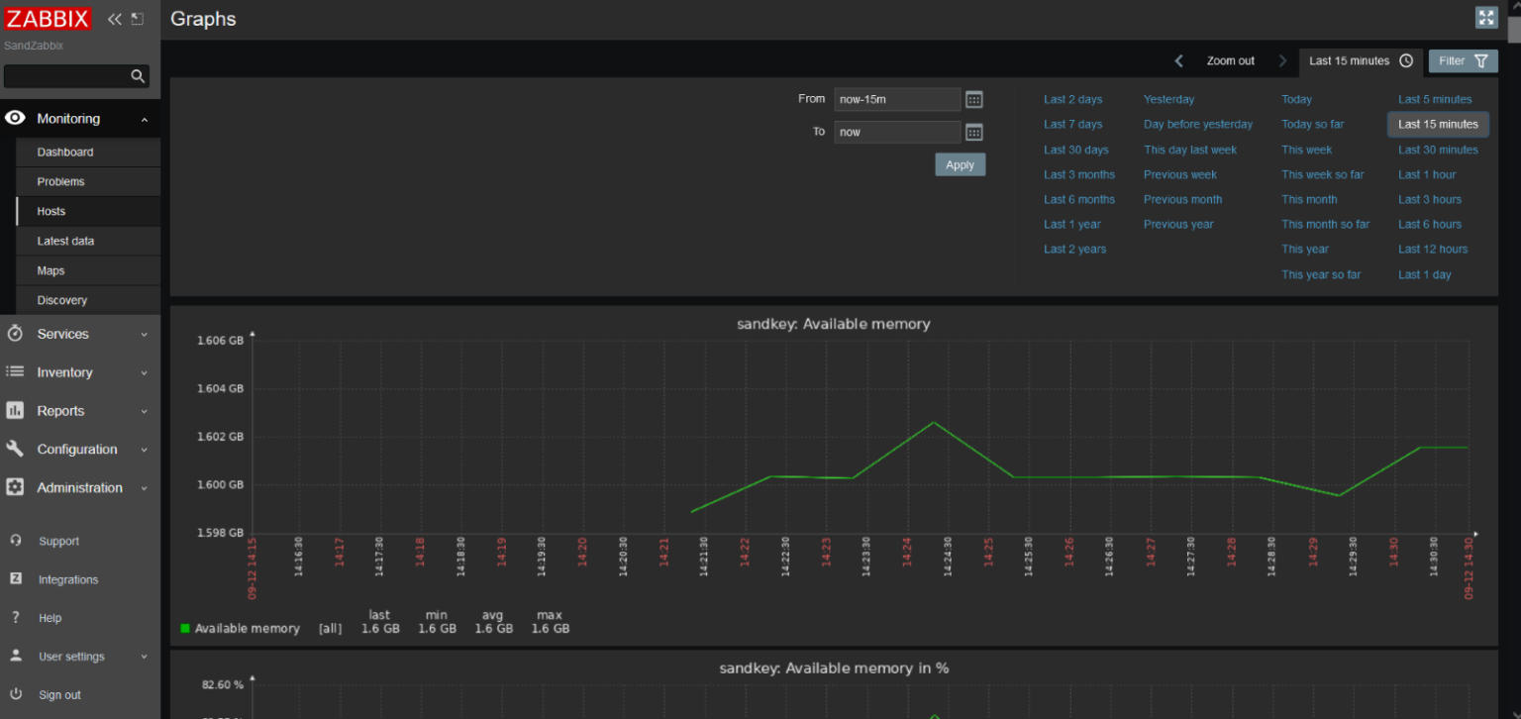
Task: Open Latest data in Monitoring menu
Action: click(x=66, y=241)
